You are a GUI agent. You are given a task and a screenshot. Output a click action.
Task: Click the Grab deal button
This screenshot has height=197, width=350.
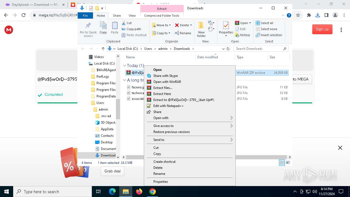(x=112, y=171)
